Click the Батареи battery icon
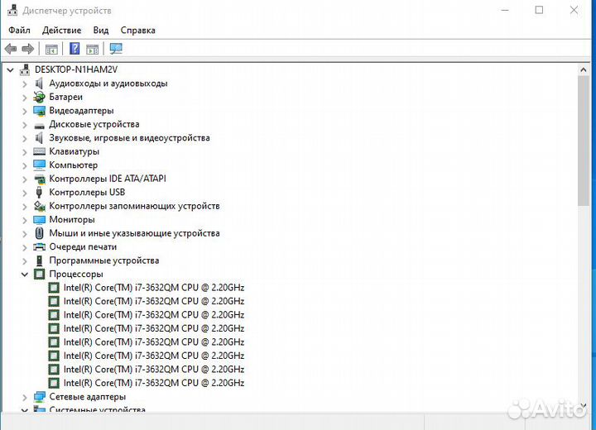596x430 pixels. (39, 97)
